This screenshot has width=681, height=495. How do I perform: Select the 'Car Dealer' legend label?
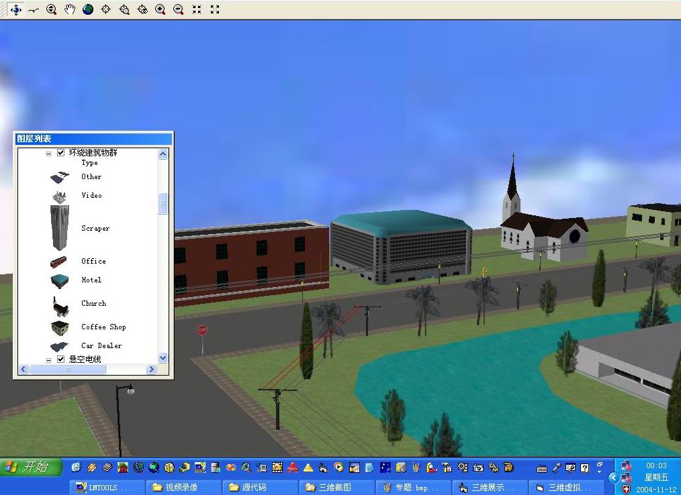(x=101, y=345)
